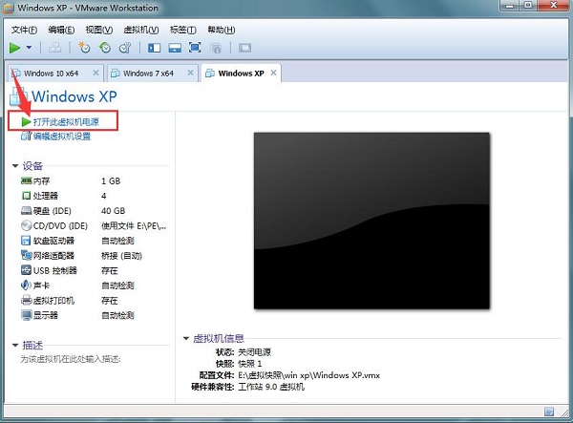Click the revert to snapshot icon
Image resolution: width=573 pixels, height=423 pixels.
(105, 47)
